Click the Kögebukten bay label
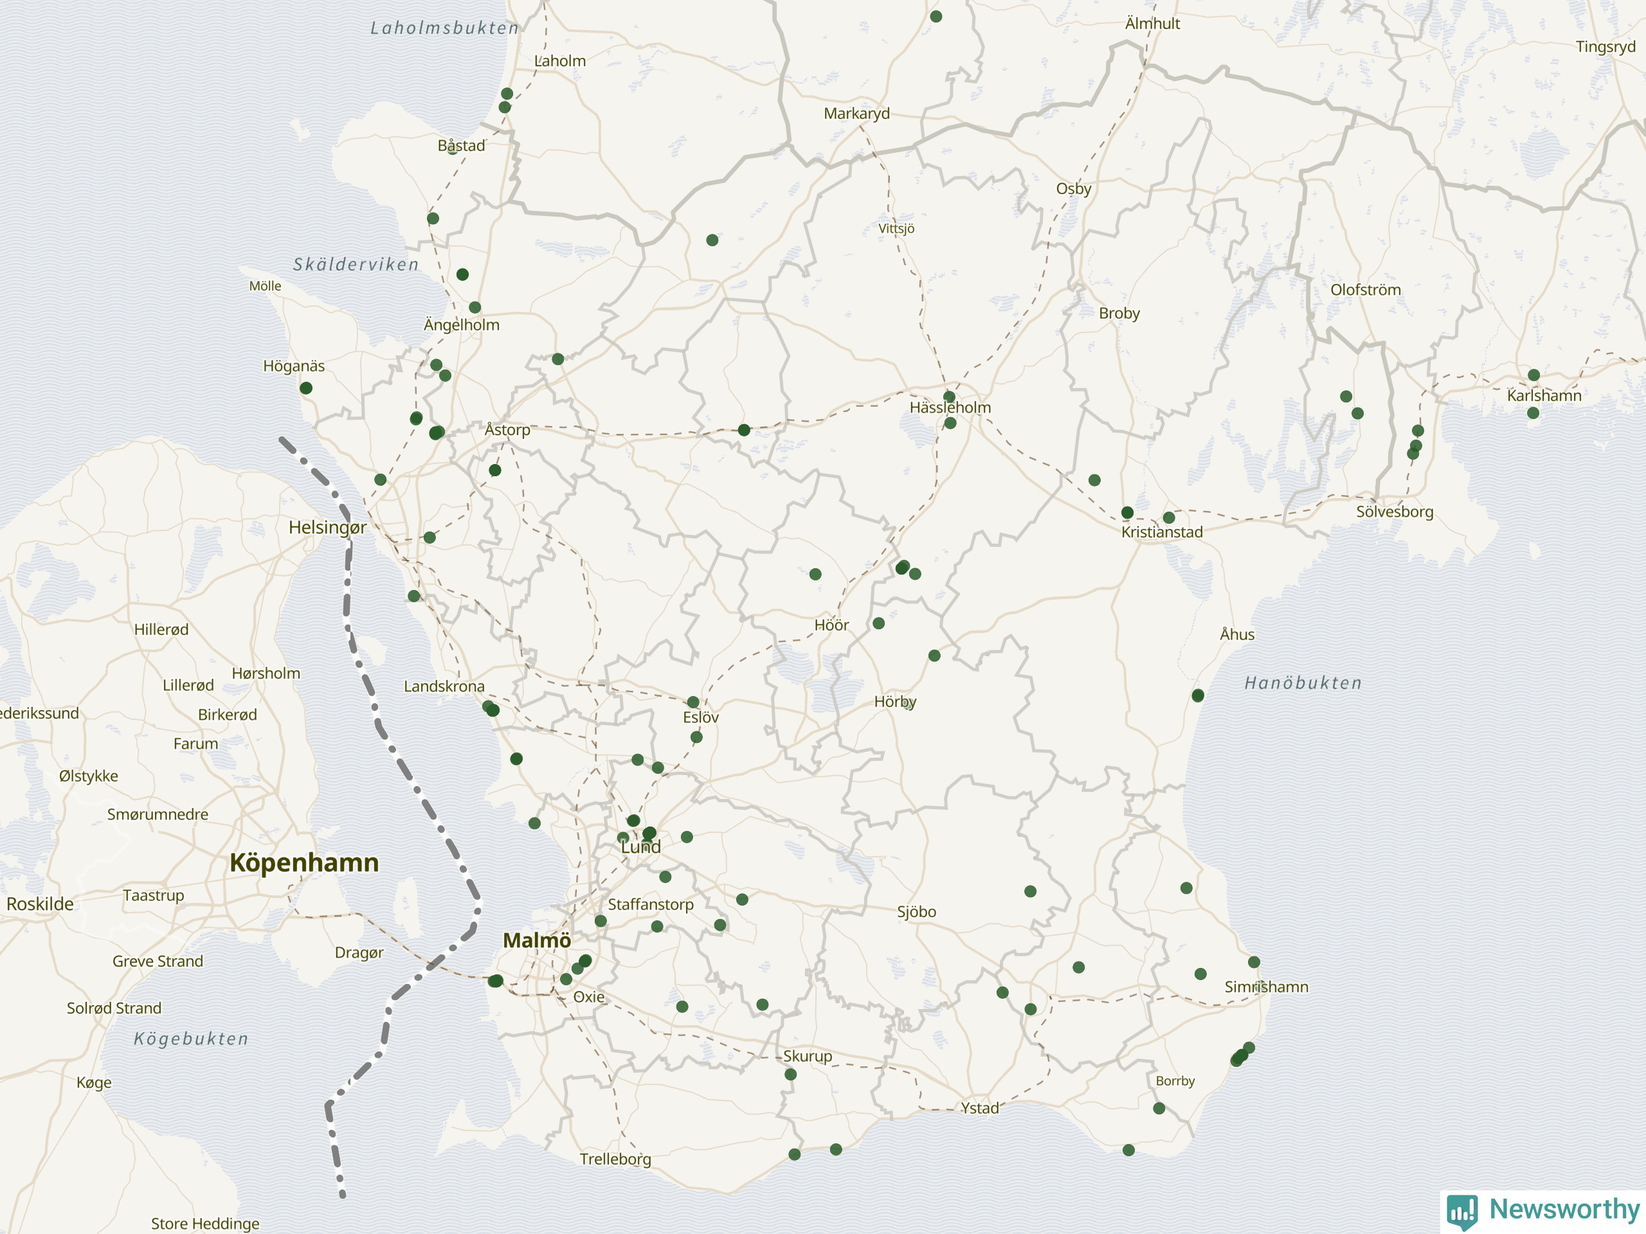The image size is (1646, 1234). click(191, 1040)
